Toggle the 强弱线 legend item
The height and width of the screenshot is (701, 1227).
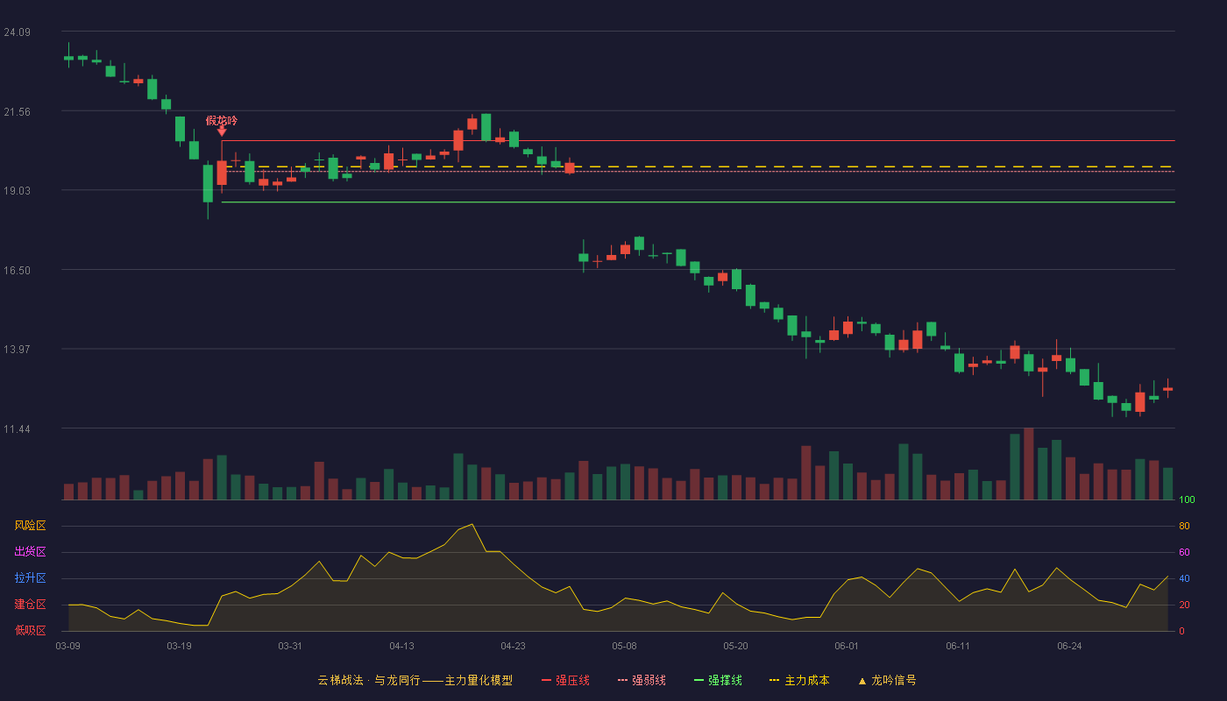coord(642,680)
